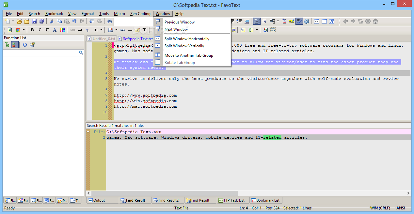Image resolution: width=414 pixels, height=214 pixels.
Task: Click the Function List search magnifier icon
Action: click(x=81, y=53)
